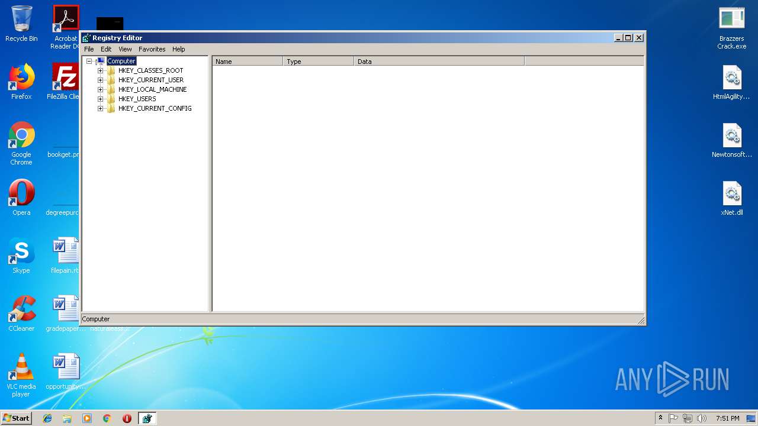Click the Type column header
Image resolution: width=758 pixels, height=426 pixels.
click(x=319, y=61)
